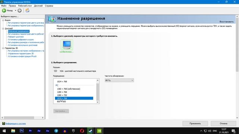Open the Дисплей menu

point(38,6)
